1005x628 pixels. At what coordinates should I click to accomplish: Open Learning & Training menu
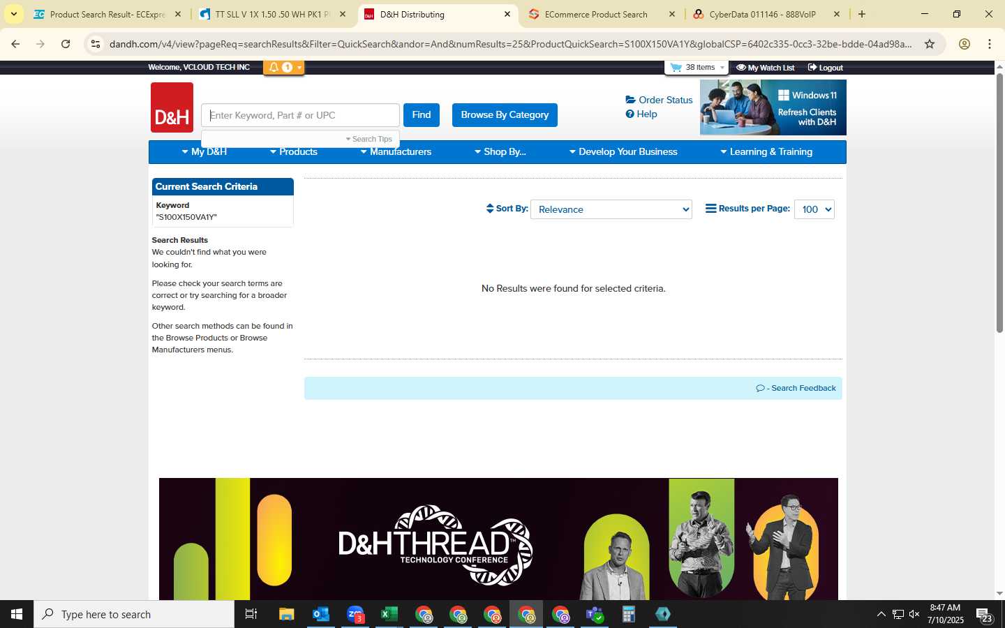(766, 151)
